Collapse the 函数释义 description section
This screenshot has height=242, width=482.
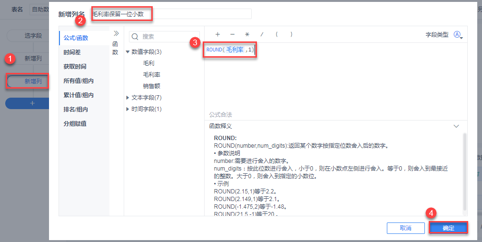456,126
